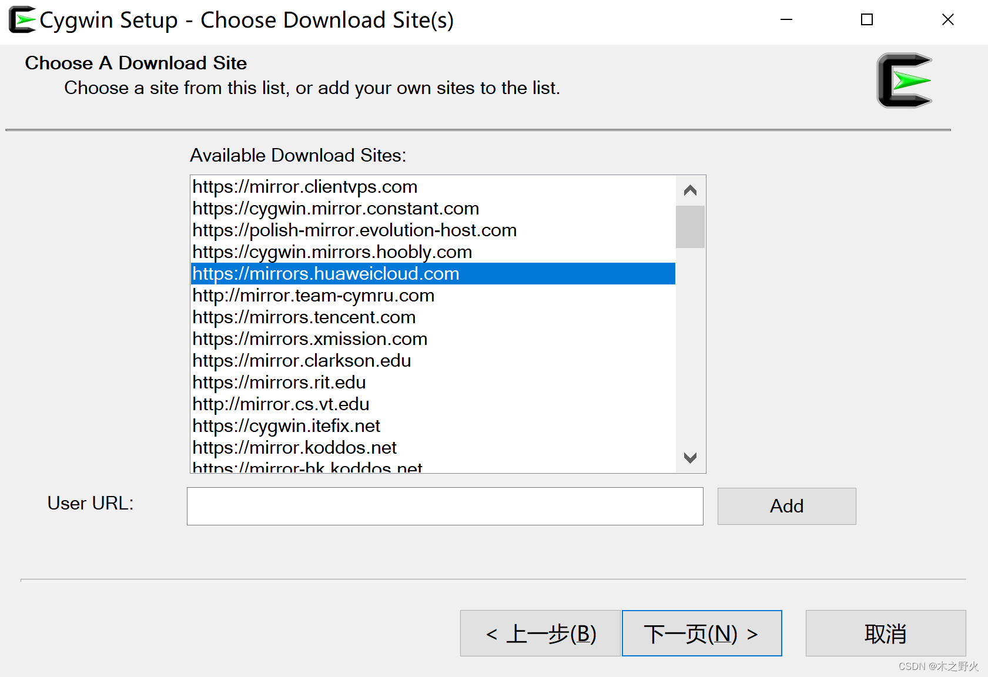Click the Cygwin icon in the title bar

22,19
